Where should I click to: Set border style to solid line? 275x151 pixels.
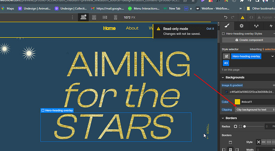(x=263, y=142)
